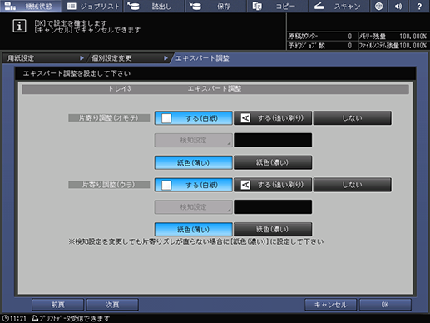
Task: Choose 紙色(薄い) under the back-side adjustment
Action: (194, 230)
